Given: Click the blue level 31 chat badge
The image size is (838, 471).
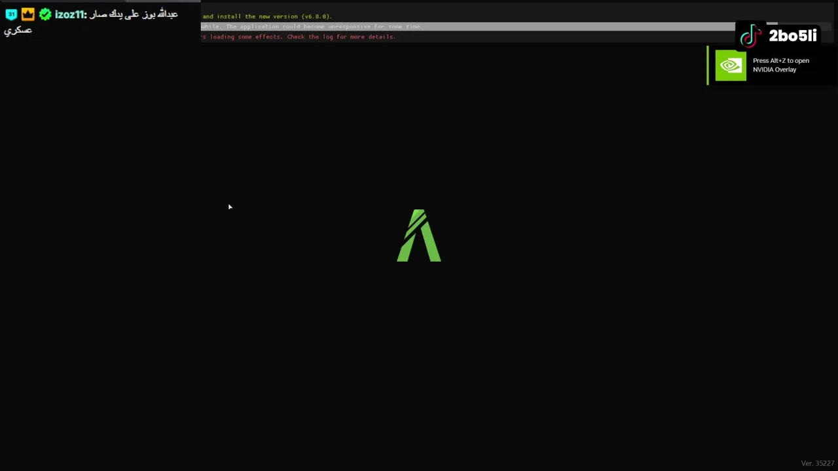Looking at the screenshot, I should click(11, 14).
